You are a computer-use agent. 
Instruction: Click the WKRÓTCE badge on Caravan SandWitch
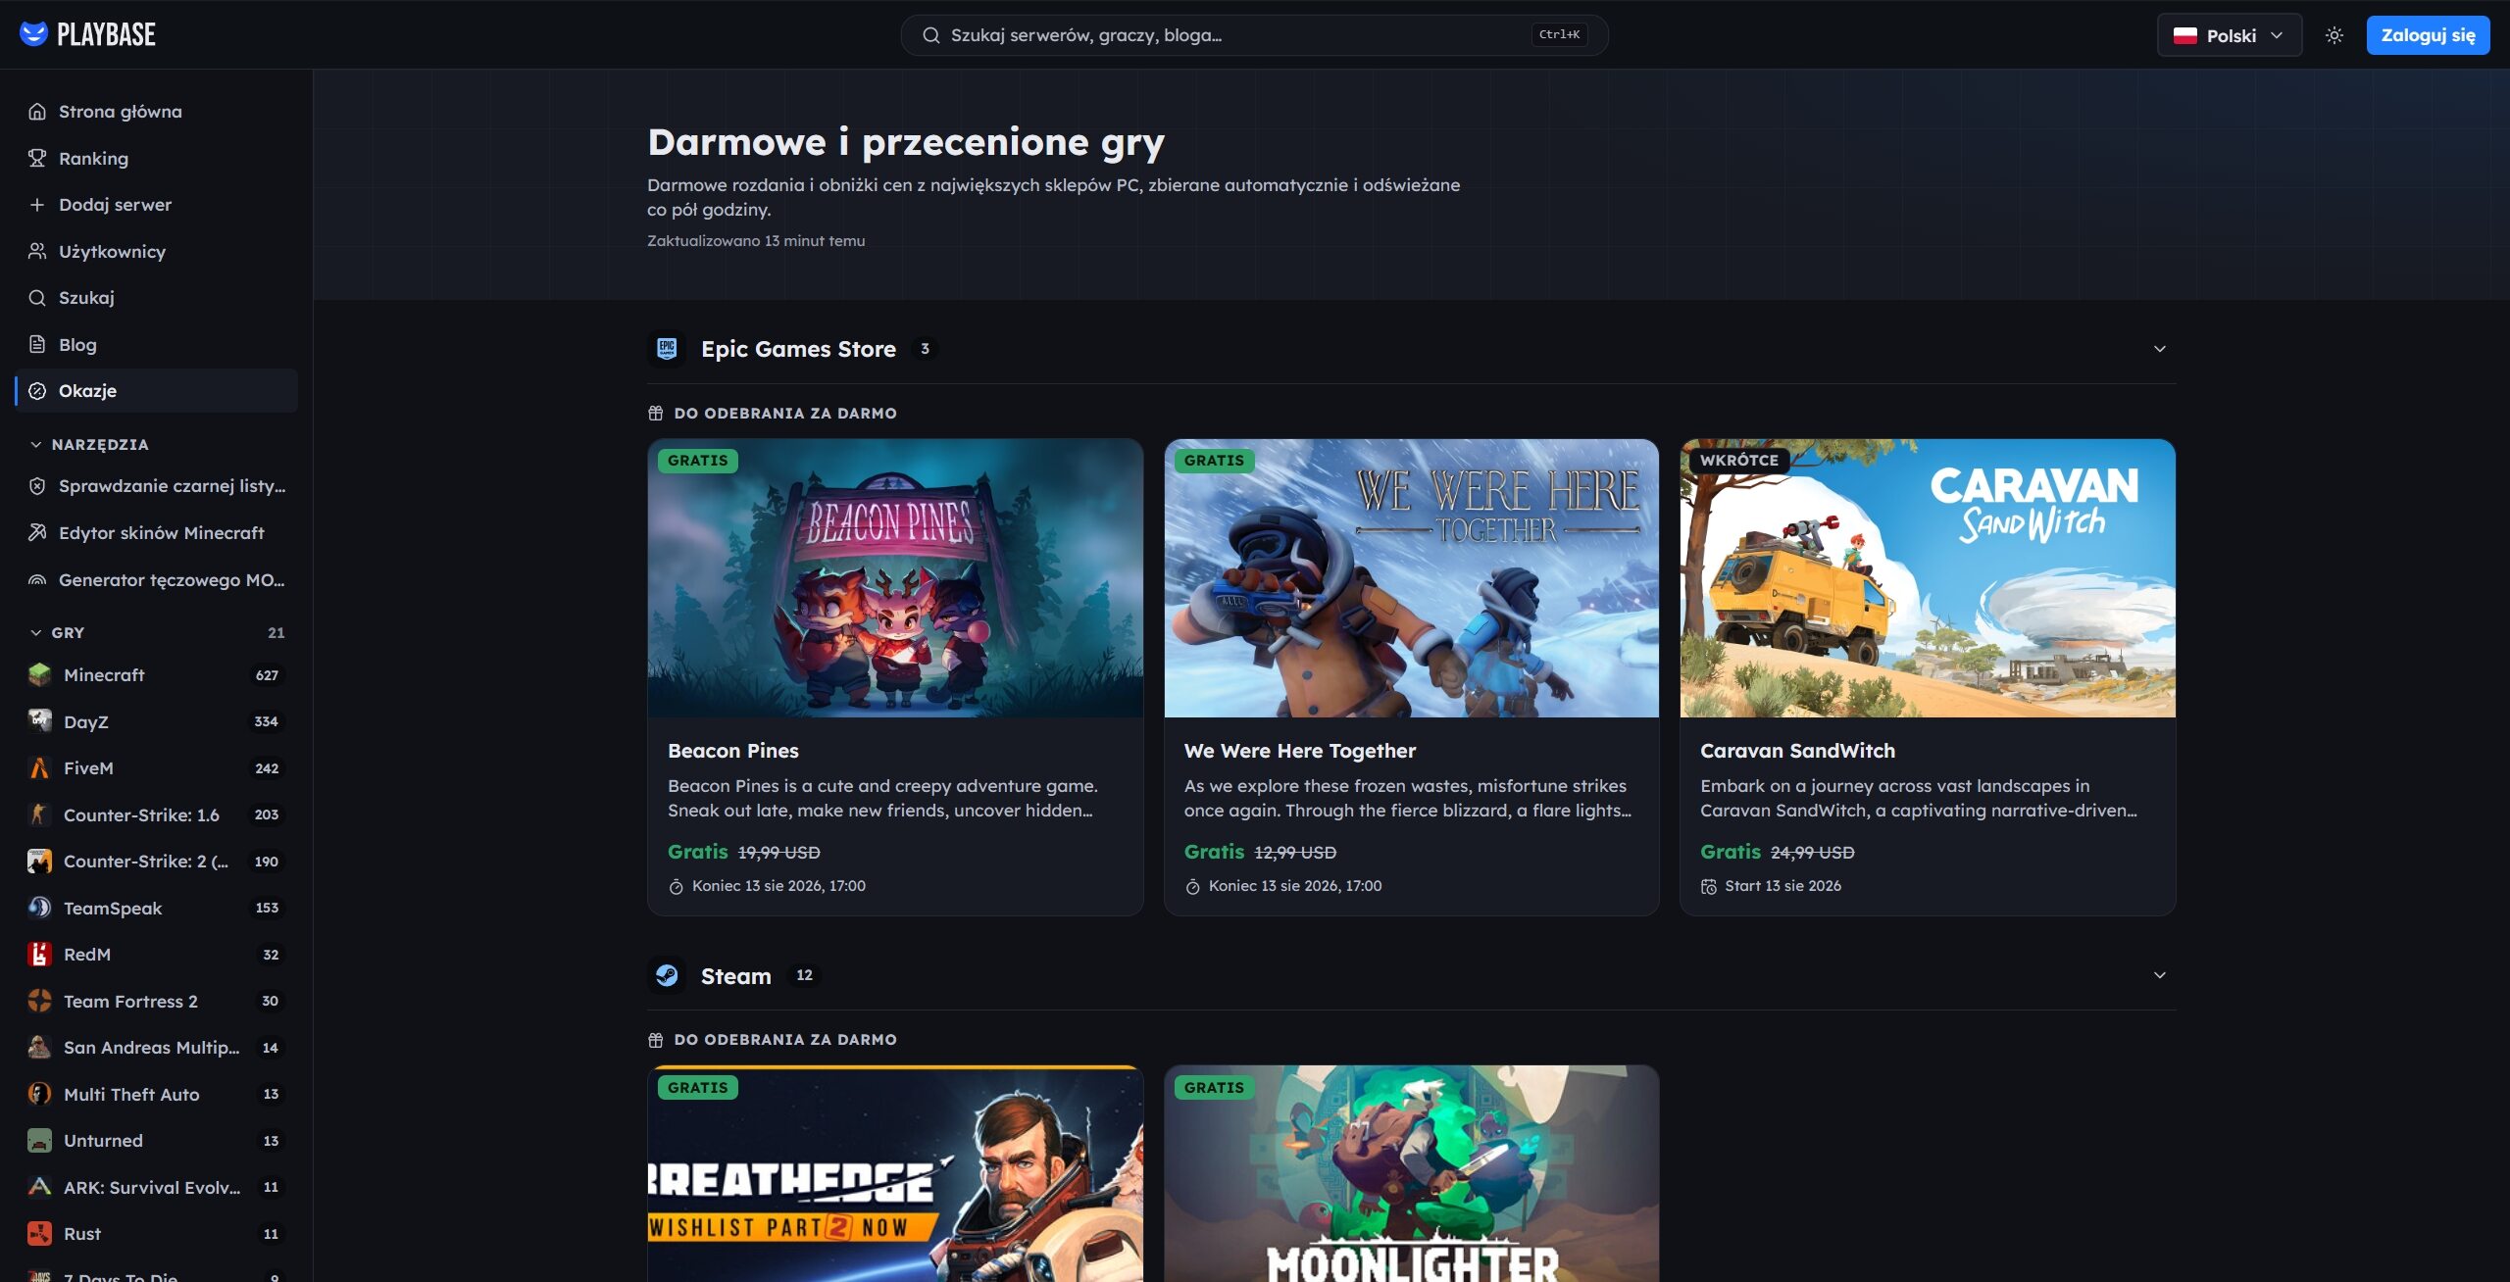[1738, 461]
